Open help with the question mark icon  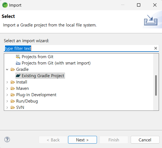pyautogui.click(x=7, y=139)
